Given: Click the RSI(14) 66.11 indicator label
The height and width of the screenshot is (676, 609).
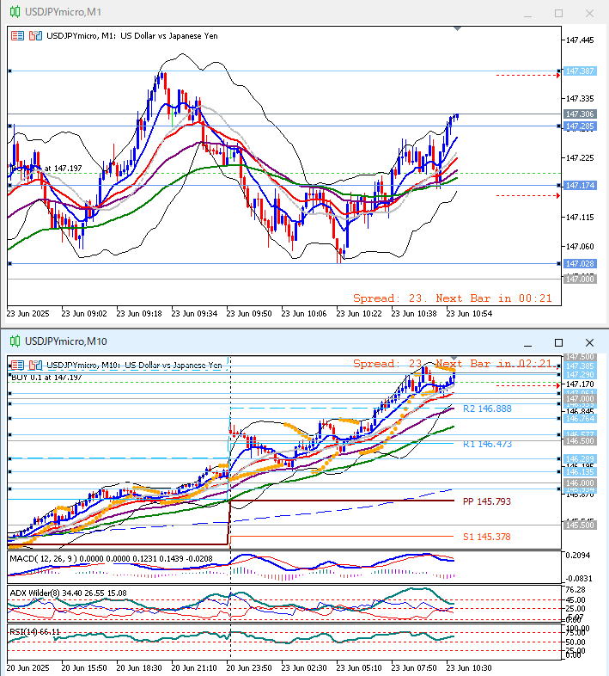Looking at the screenshot, I should pos(35,632).
